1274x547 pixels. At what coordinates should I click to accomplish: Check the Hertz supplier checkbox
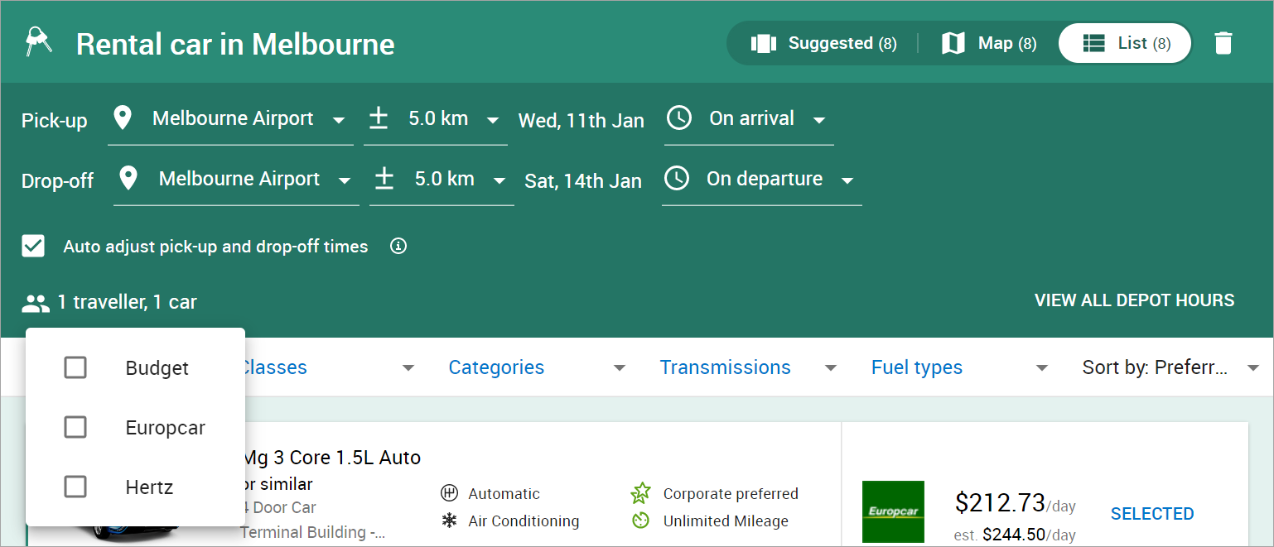click(75, 487)
